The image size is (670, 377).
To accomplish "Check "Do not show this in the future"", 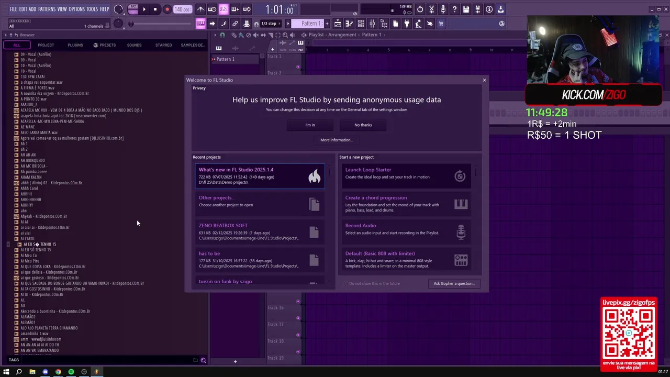I will [345, 283].
